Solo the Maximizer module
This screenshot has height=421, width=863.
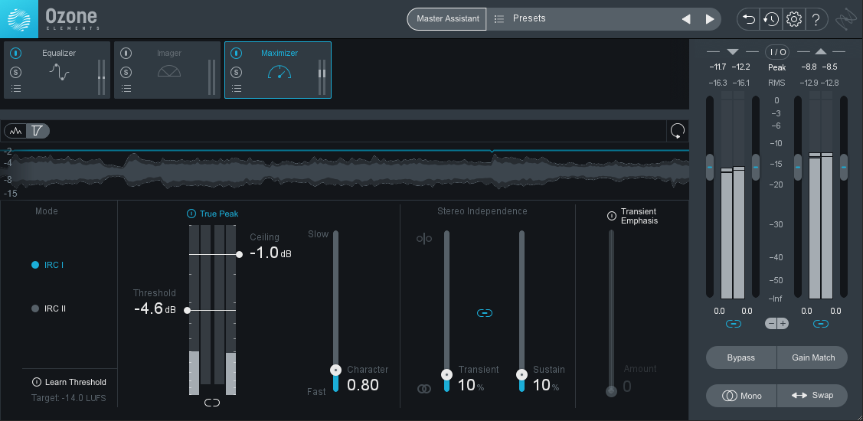tap(236, 72)
